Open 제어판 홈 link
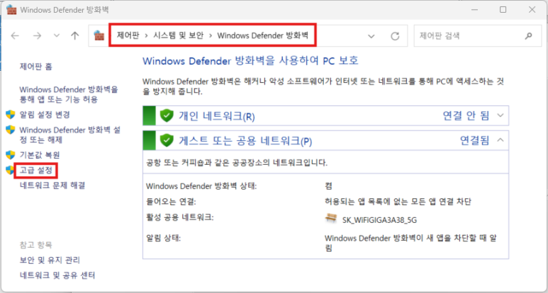The image size is (548, 293). coord(35,67)
